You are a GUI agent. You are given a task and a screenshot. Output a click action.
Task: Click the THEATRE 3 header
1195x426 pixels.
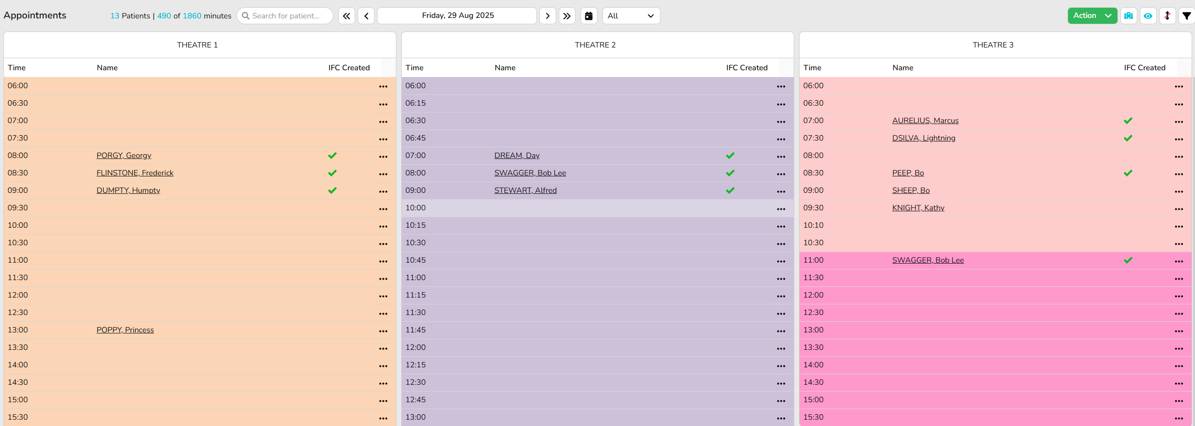993,45
